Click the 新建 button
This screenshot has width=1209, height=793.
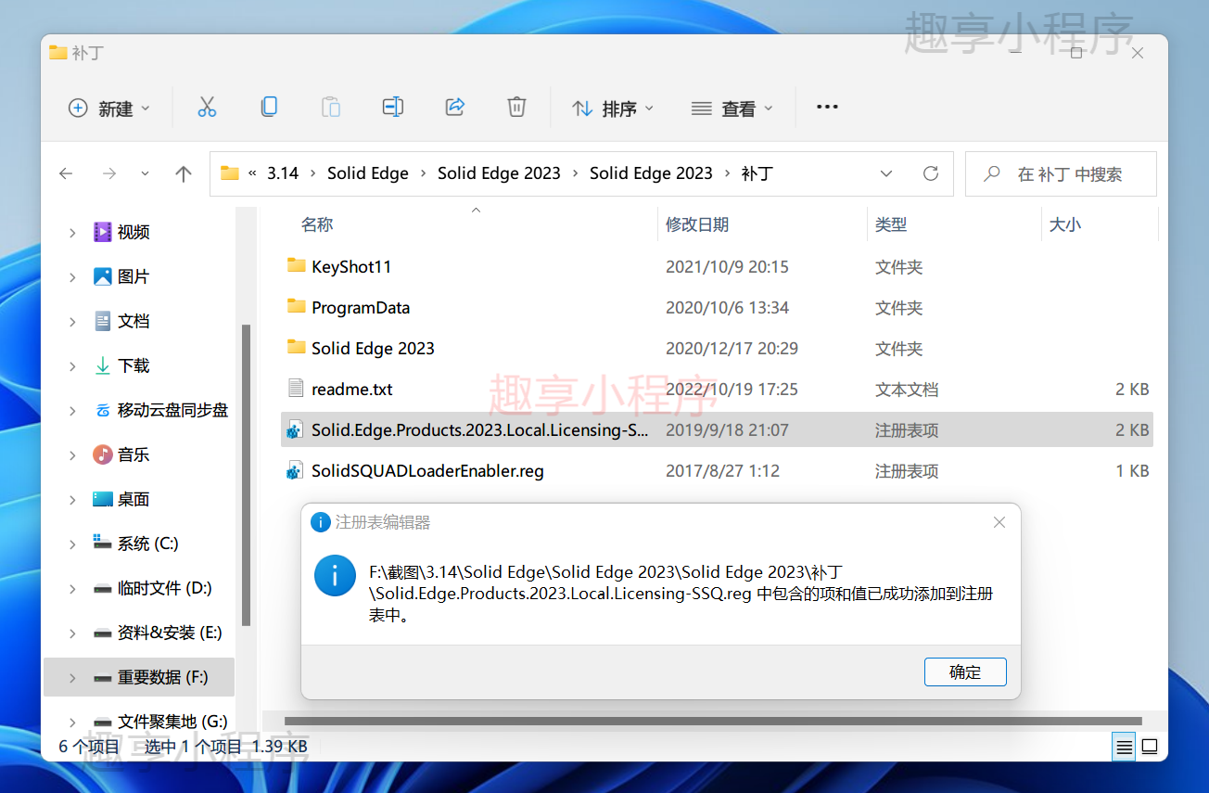tap(108, 109)
